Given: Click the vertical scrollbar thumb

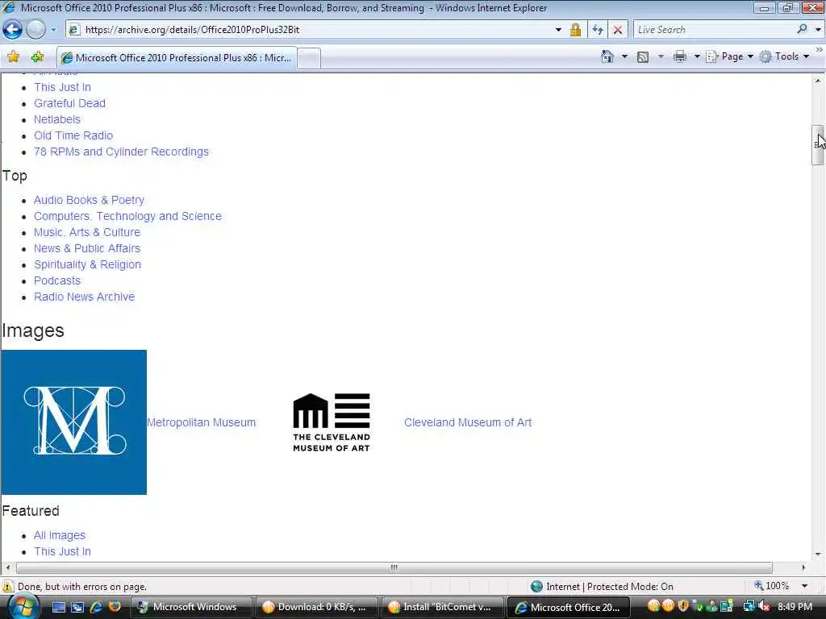Looking at the screenshot, I should 818,145.
